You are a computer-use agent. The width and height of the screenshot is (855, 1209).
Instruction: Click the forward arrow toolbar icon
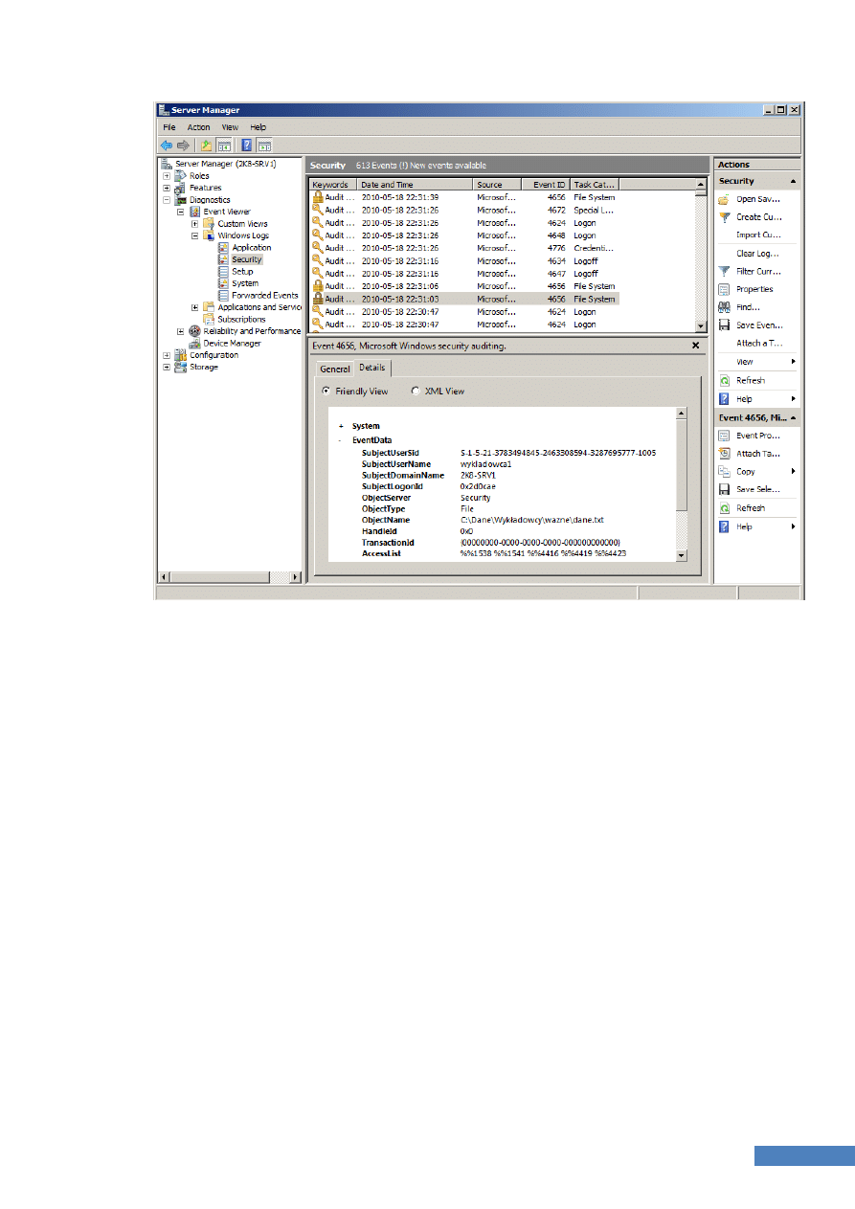(181, 146)
